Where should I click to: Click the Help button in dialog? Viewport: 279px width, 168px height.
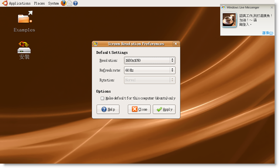[x=108, y=109]
